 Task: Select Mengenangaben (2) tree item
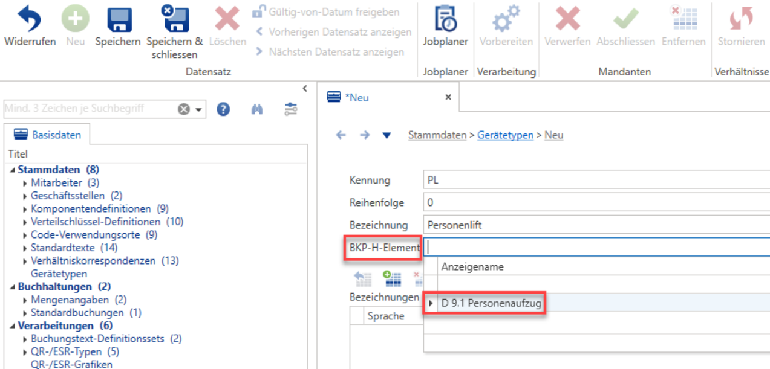[x=79, y=300]
